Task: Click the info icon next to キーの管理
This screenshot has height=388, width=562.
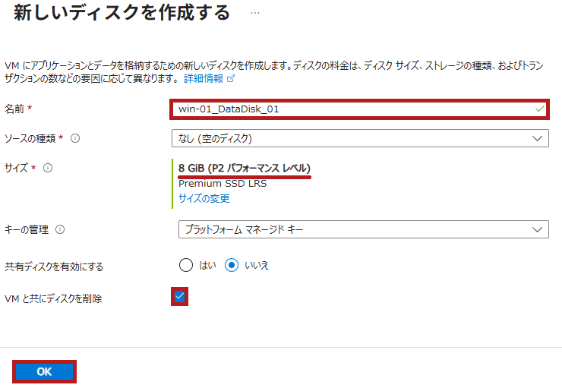Action: point(60,229)
